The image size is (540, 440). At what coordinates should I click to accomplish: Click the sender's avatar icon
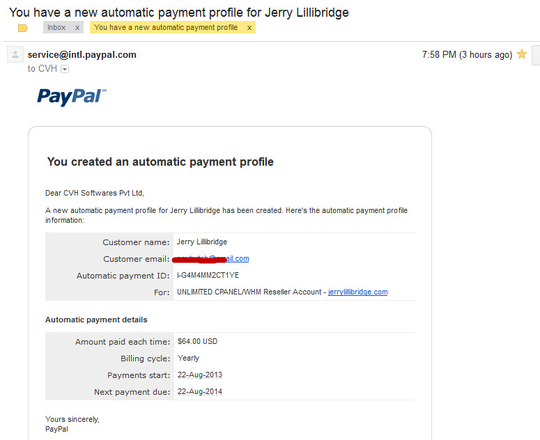(15, 54)
